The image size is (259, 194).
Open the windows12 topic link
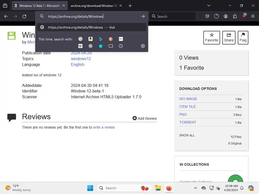pyautogui.click(x=81, y=59)
